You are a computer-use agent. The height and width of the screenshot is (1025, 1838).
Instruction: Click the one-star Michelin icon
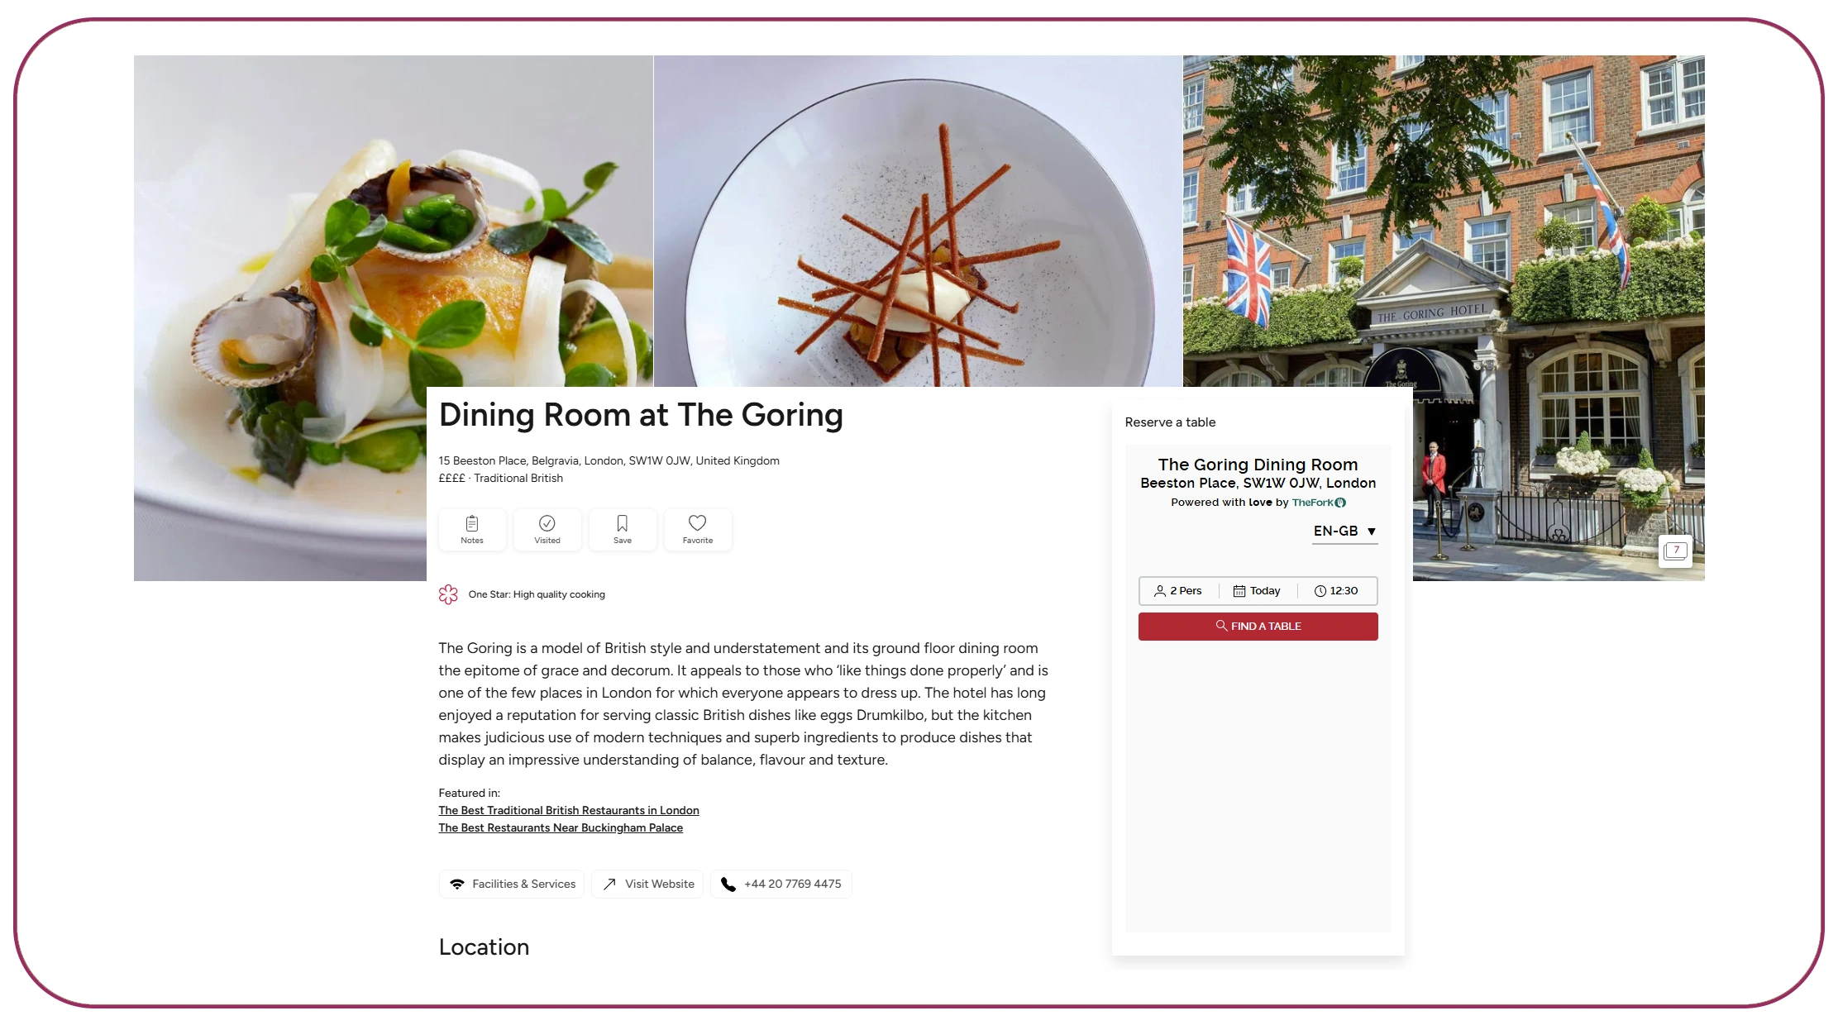[448, 594]
